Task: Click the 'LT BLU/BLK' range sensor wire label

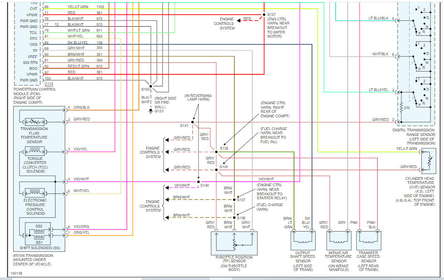Action: pyautogui.click(x=379, y=18)
